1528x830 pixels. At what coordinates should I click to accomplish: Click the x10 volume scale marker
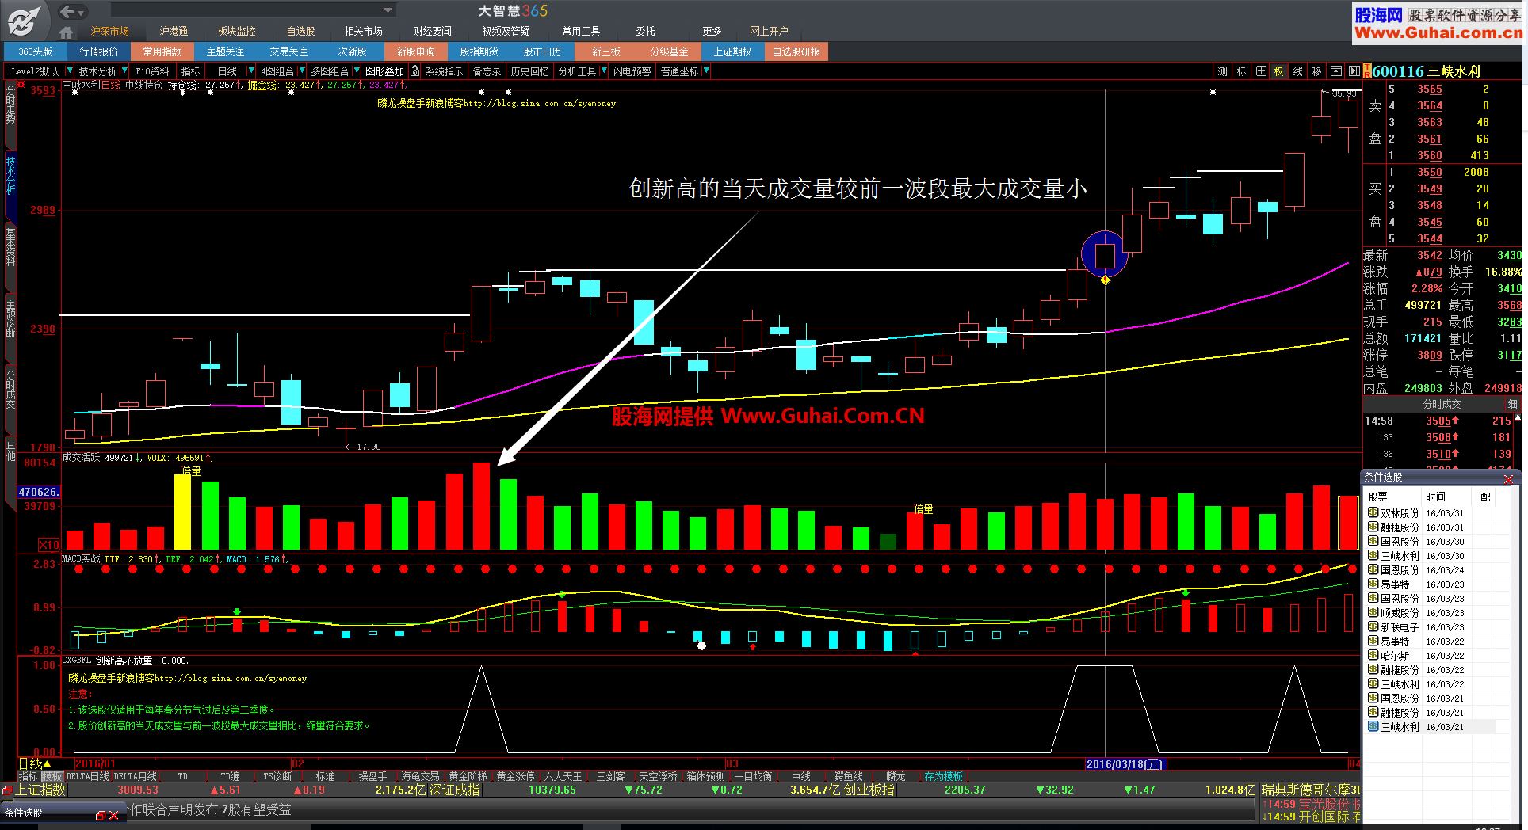(x=49, y=545)
